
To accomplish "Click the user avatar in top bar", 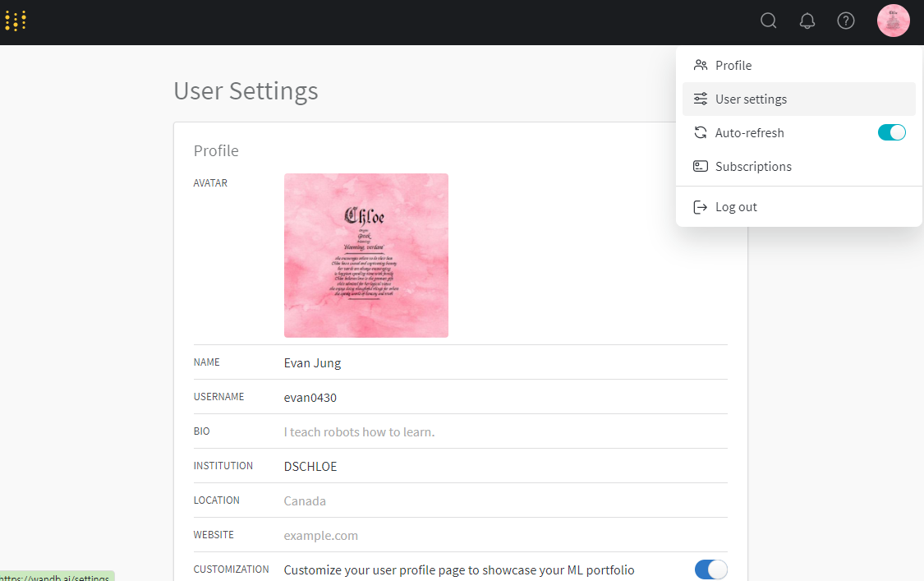I will click(x=894, y=21).
